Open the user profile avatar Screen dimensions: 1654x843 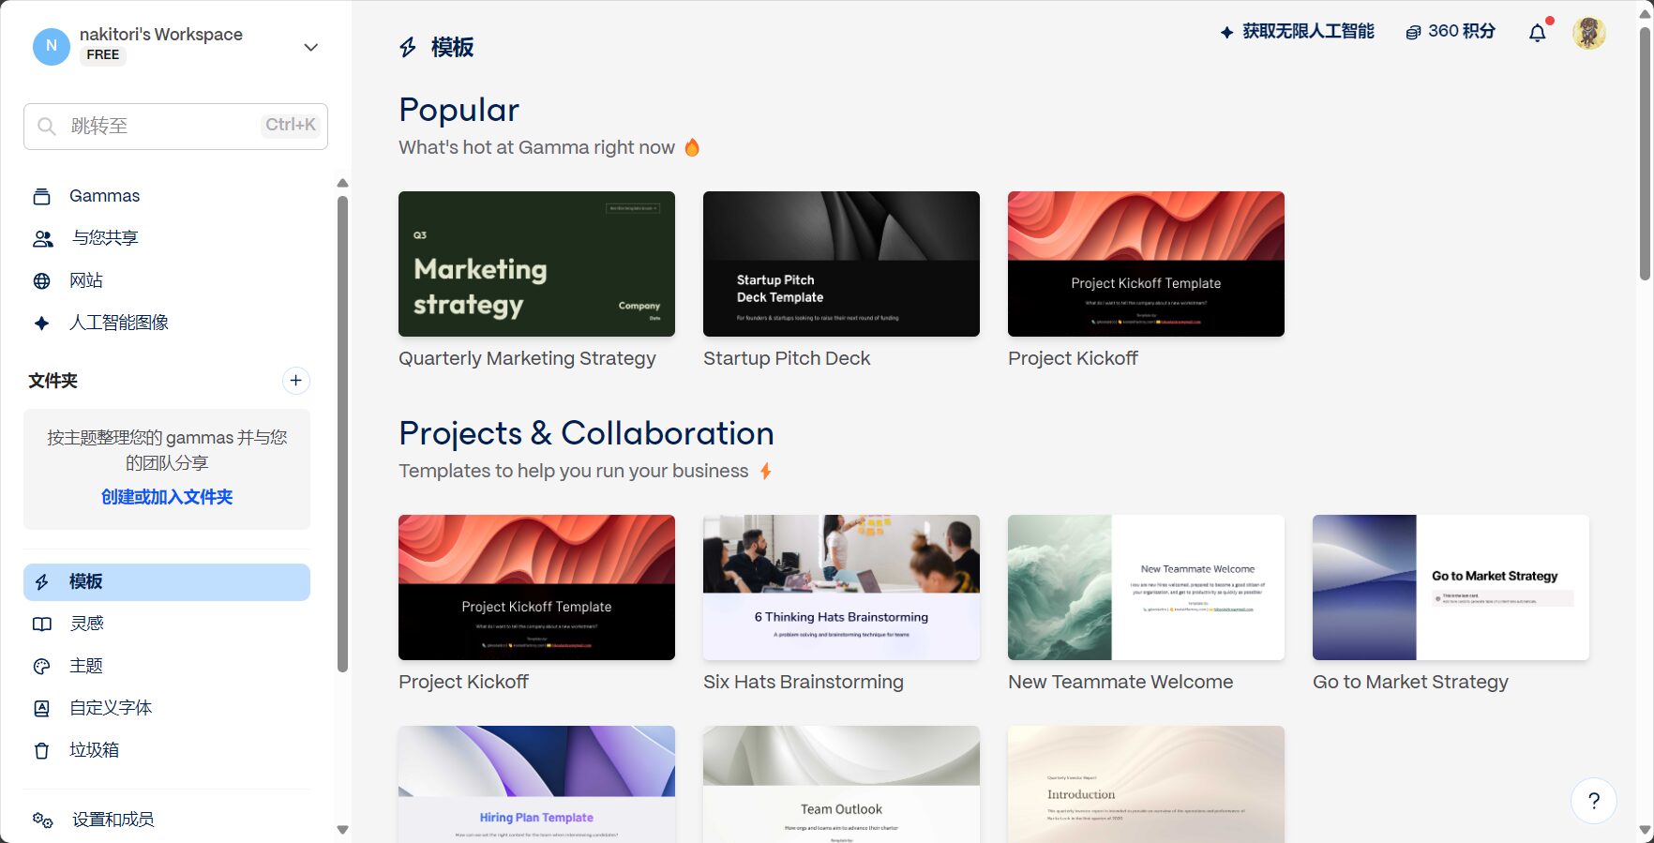tap(1588, 33)
